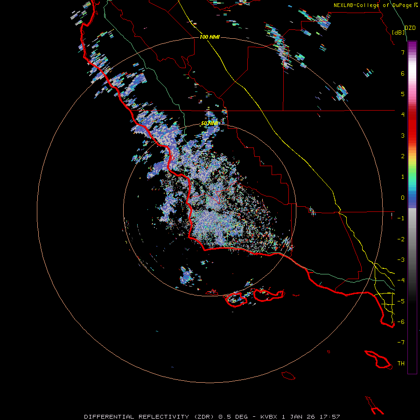Click the 50 NMI range ring label
420x420 pixels.
click(210, 124)
